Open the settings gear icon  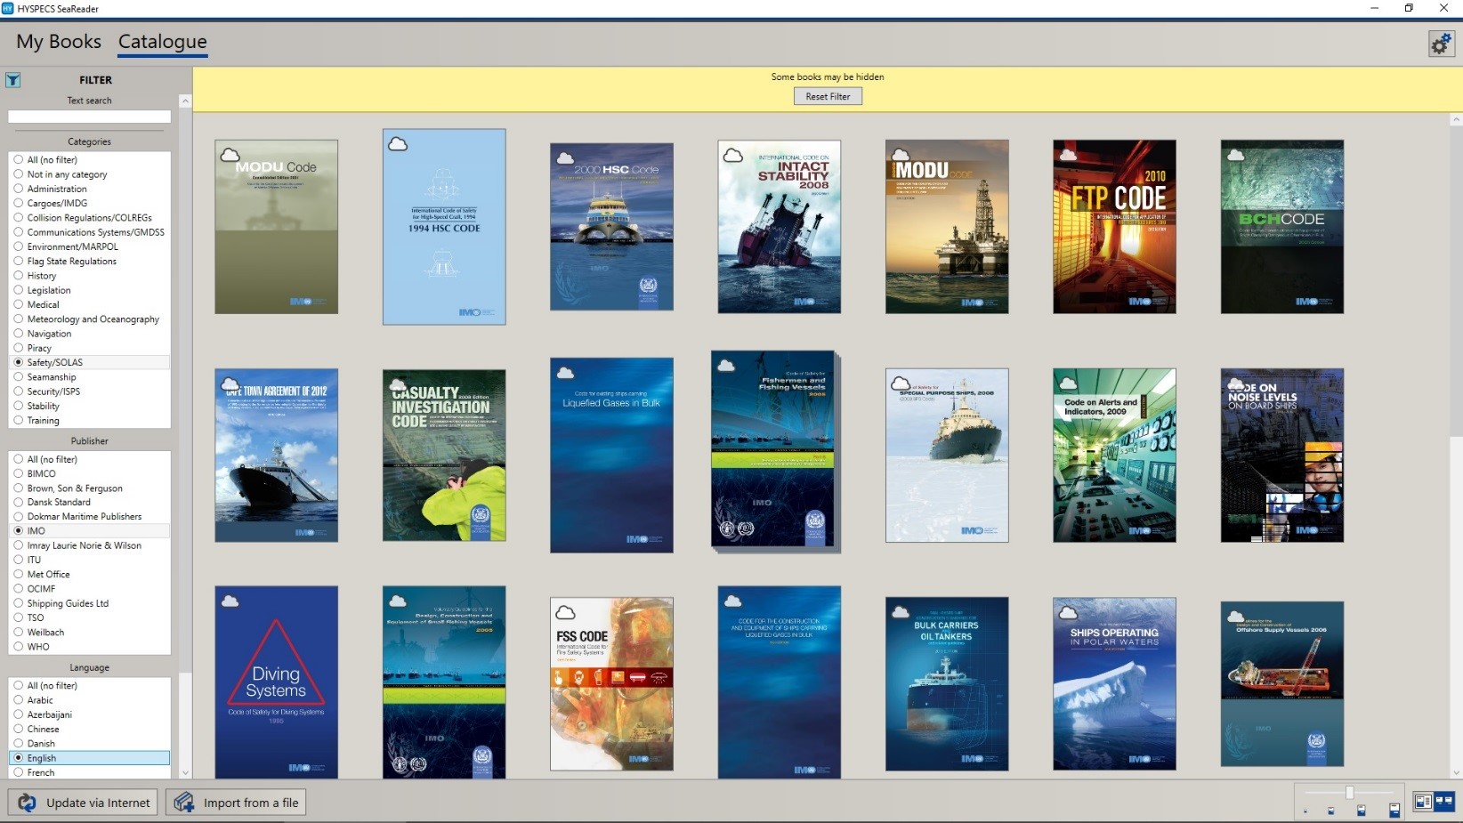click(1441, 43)
